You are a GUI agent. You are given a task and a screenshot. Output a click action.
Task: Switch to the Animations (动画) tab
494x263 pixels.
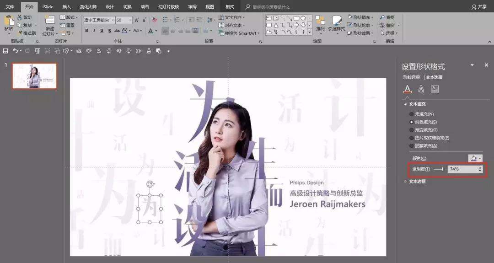click(145, 7)
